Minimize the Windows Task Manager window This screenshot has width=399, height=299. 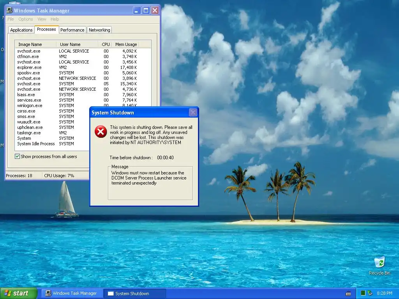[137, 11]
